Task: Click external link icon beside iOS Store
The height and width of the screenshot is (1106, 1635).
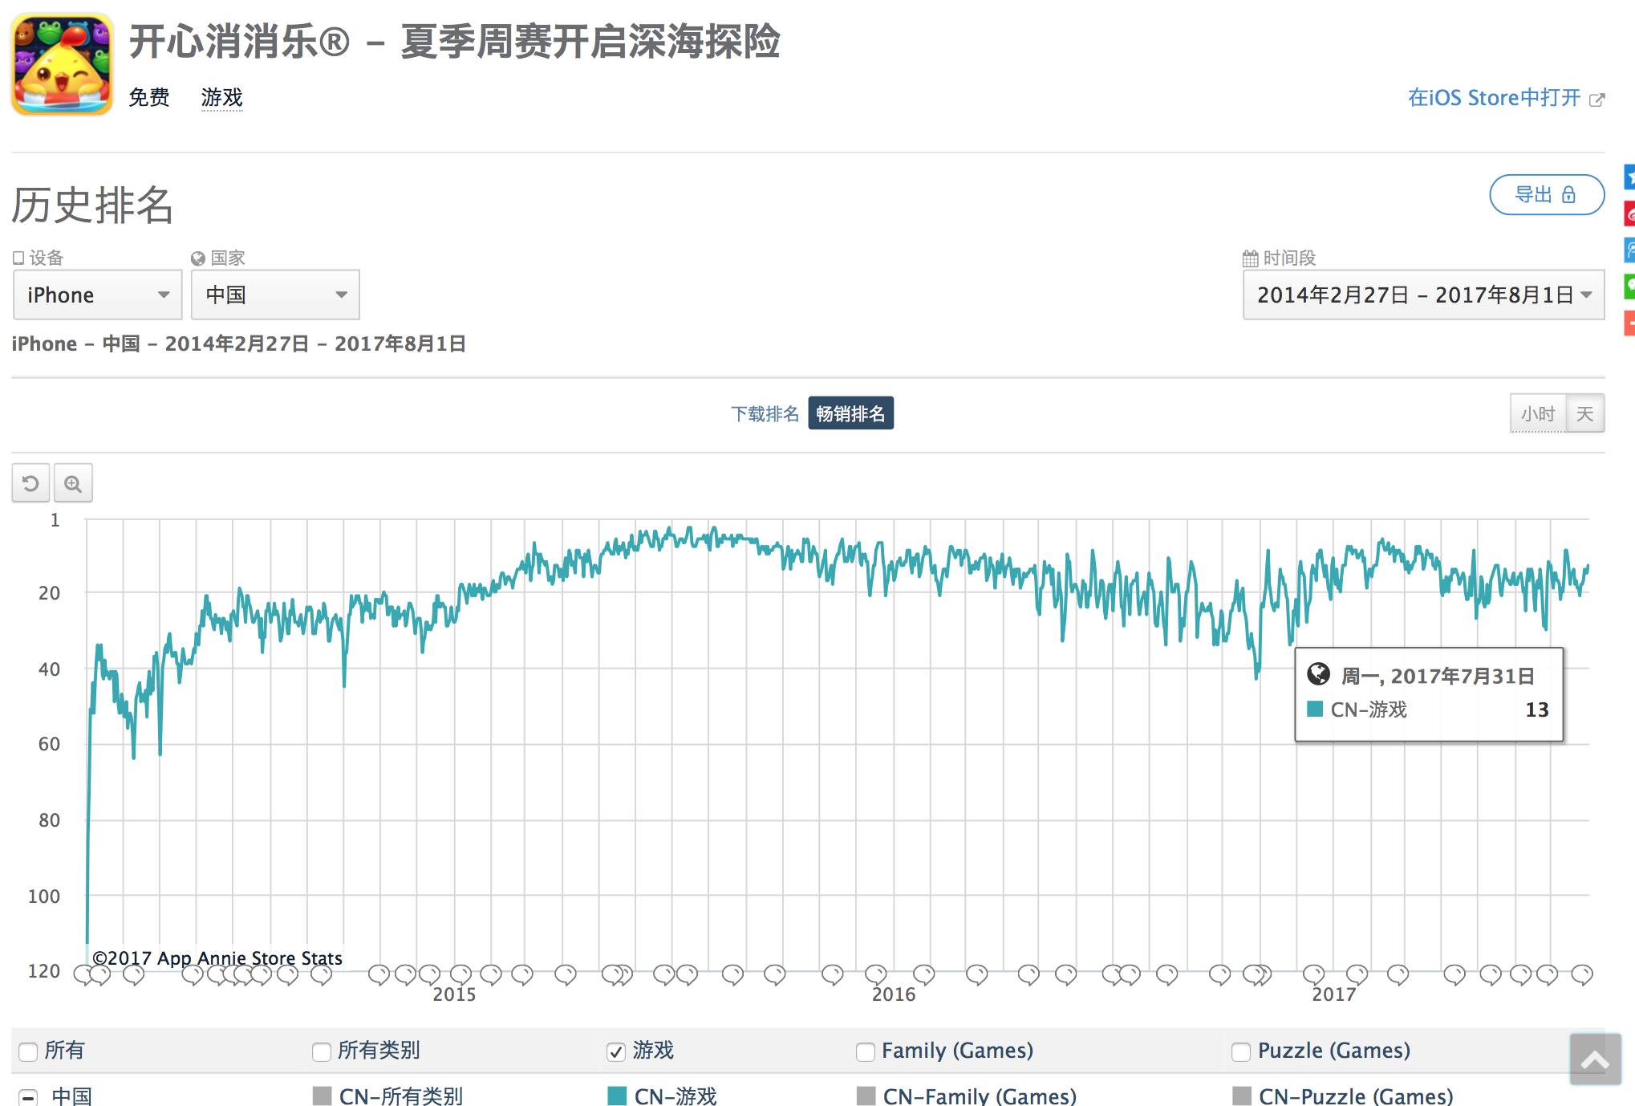Action: tap(1596, 100)
